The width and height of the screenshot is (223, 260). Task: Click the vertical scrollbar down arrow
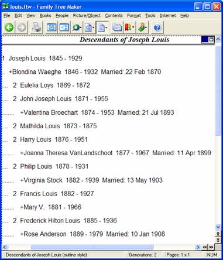218,227
